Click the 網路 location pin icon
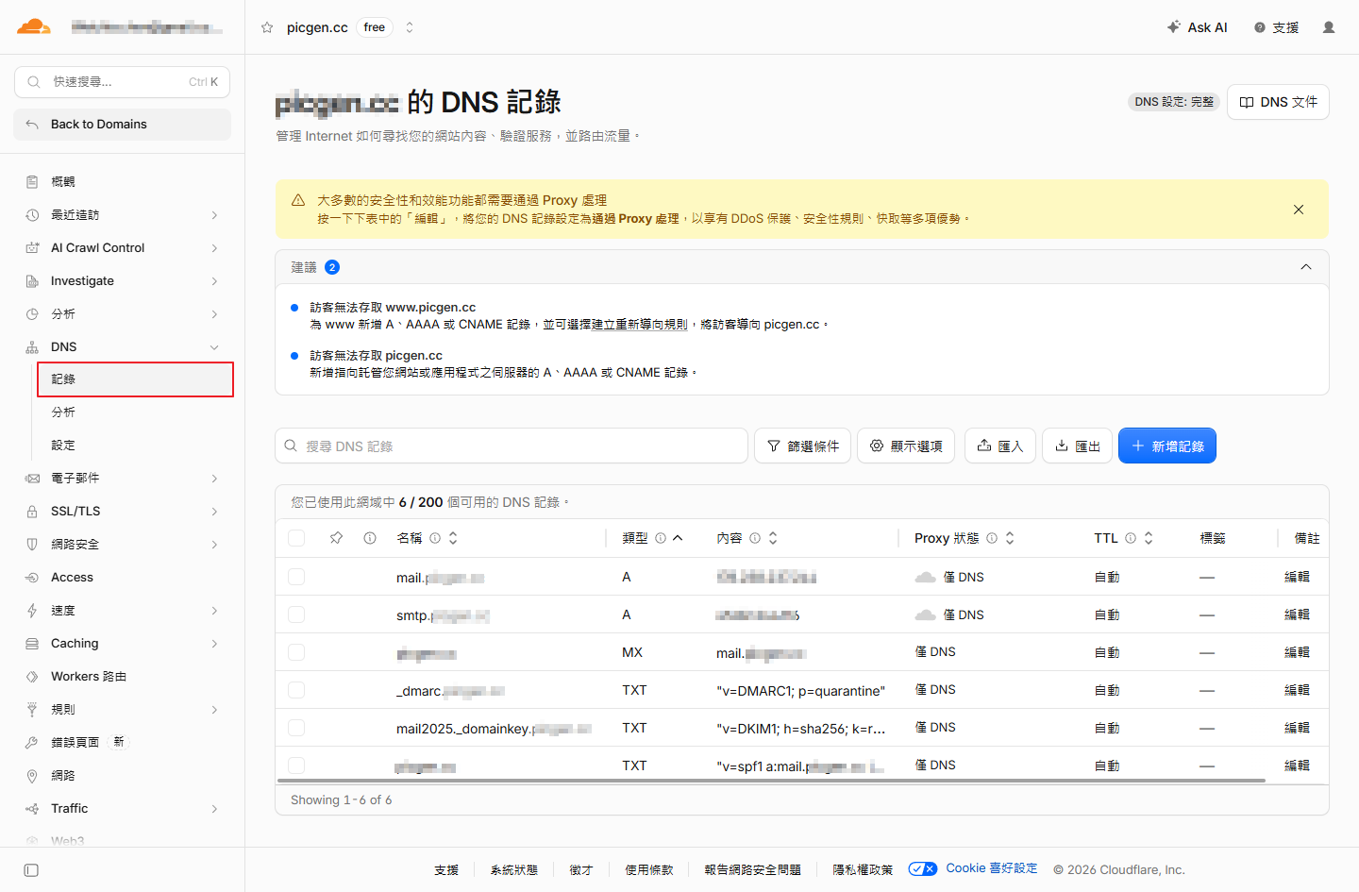 32,776
